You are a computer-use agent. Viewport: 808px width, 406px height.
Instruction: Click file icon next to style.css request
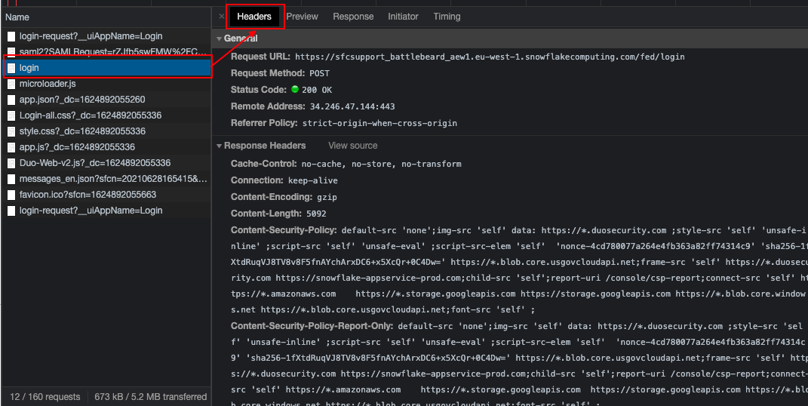11,131
